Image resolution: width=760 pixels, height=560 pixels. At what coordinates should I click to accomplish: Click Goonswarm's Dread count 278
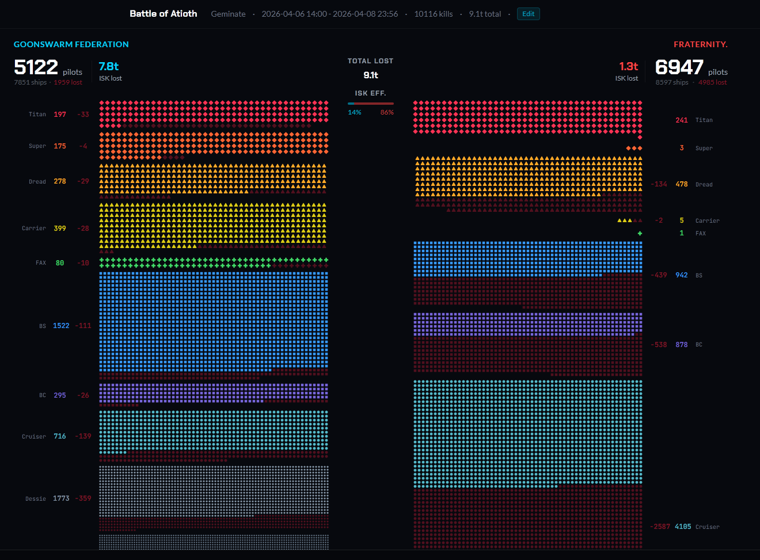point(60,181)
